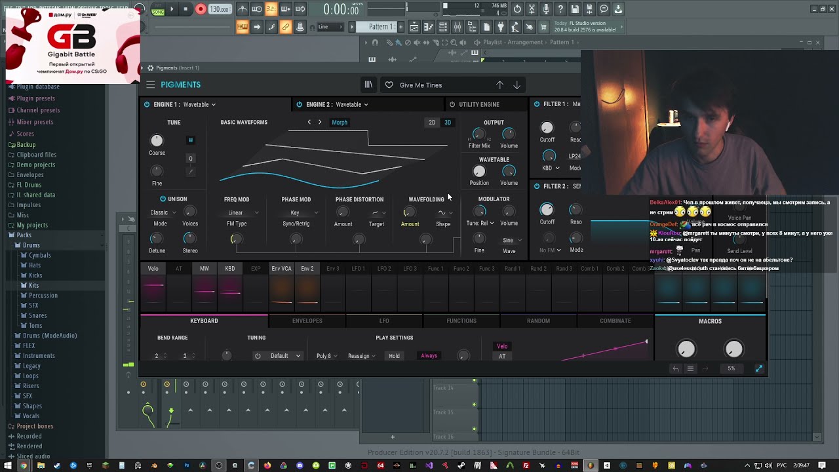Click the 130.000 tempo field

pyautogui.click(x=220, y=9)
